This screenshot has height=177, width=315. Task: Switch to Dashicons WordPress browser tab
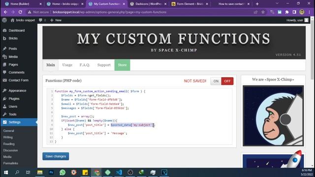coord(148,4)
